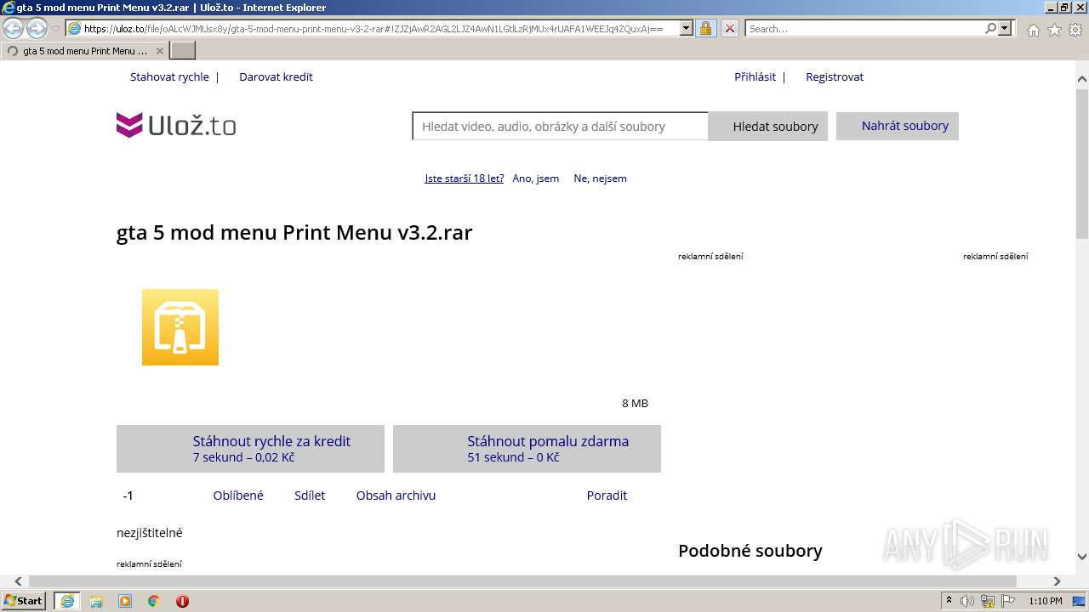The image size is (1089, 612).
Task: Click the Internet Explorer taskbar icon
Action: (x=67, y=601)
